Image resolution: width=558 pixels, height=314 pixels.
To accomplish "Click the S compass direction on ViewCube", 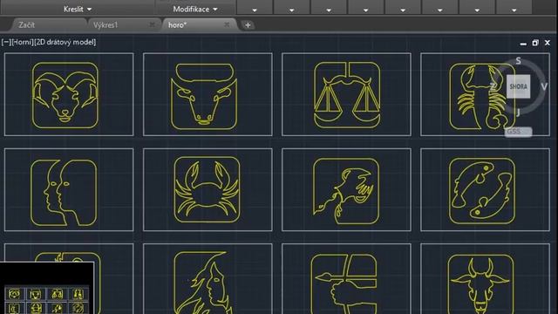I will (518, 61).
